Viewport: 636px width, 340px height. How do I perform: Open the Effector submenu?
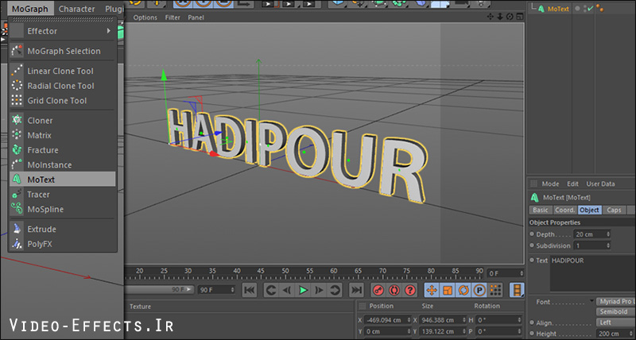[x=63, y=31]
